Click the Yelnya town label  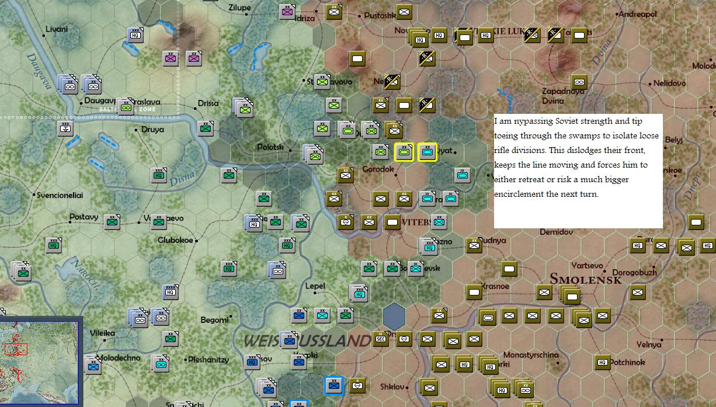click(648, 345)
